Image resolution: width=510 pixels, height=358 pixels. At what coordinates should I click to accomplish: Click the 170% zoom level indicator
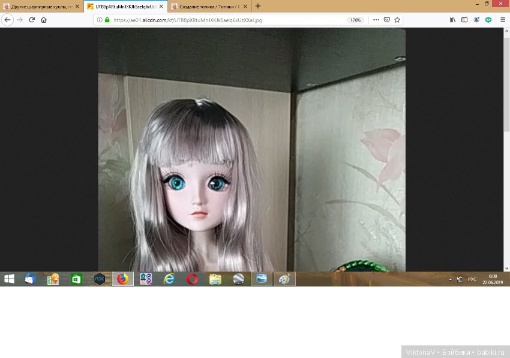[x=355, y=20]
